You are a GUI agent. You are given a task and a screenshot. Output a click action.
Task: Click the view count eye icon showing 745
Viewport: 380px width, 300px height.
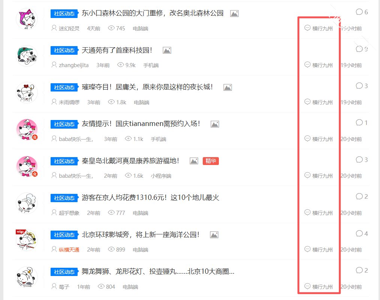pyautogui.click(x=111, y=28)
